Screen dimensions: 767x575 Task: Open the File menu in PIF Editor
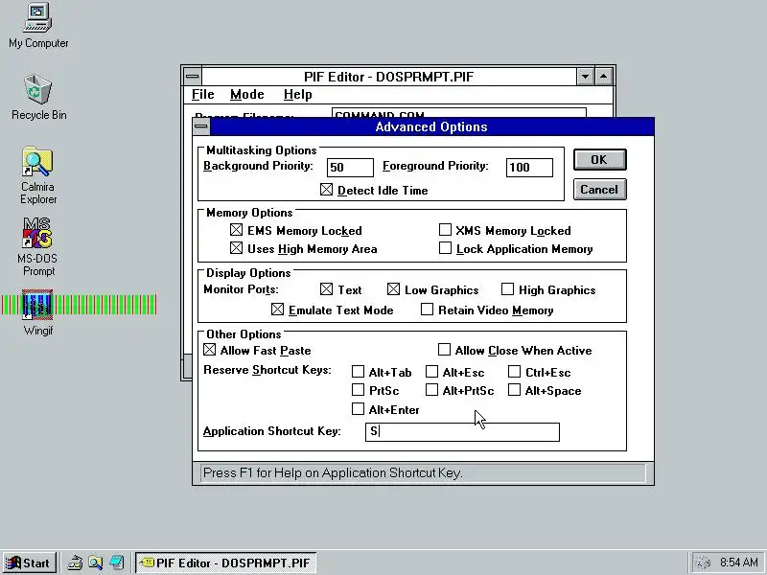coord(202,94)
